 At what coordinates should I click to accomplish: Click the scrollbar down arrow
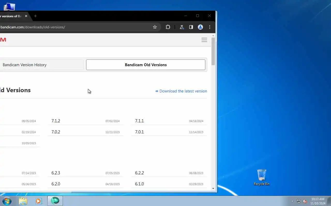point(213,188)
